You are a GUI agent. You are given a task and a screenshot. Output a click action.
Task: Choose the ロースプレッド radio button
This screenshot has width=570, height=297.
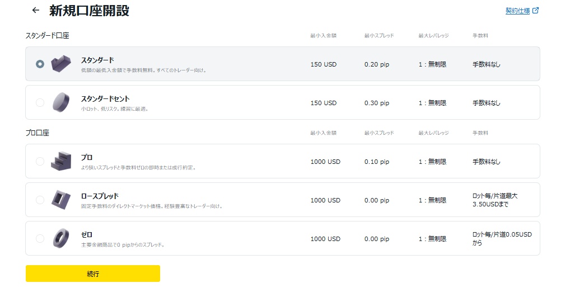[40, 200]
